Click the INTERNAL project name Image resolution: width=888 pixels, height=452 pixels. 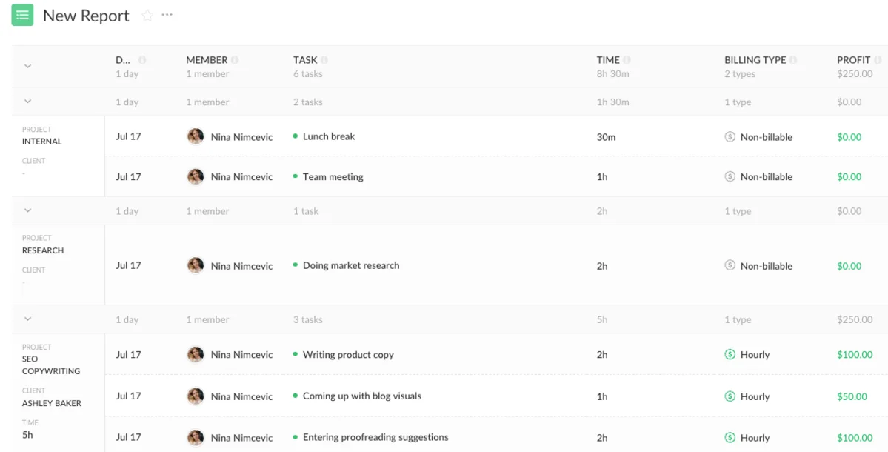tap(42, 142)
